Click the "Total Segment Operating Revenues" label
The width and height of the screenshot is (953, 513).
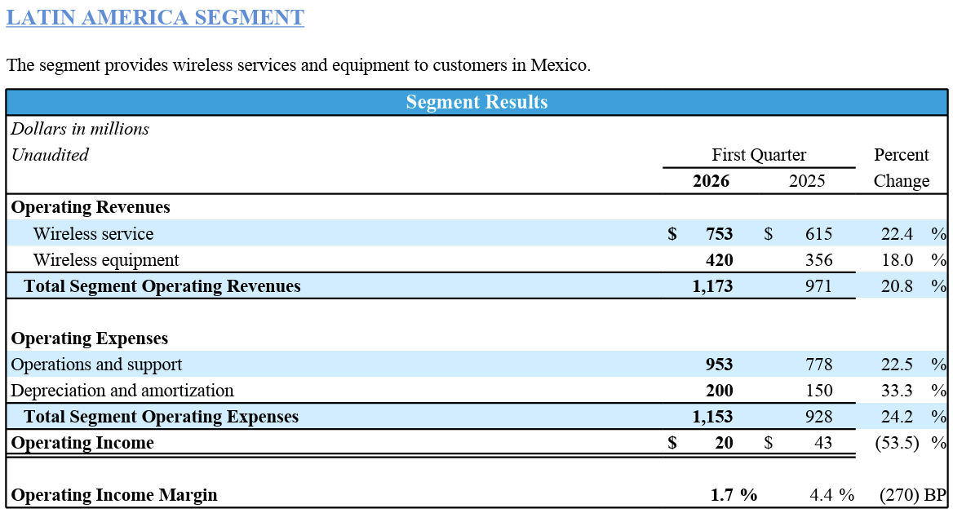162,286
